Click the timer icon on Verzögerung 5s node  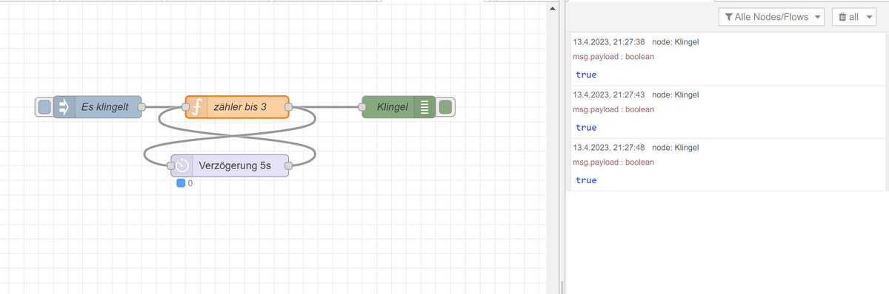coord(182,165)
